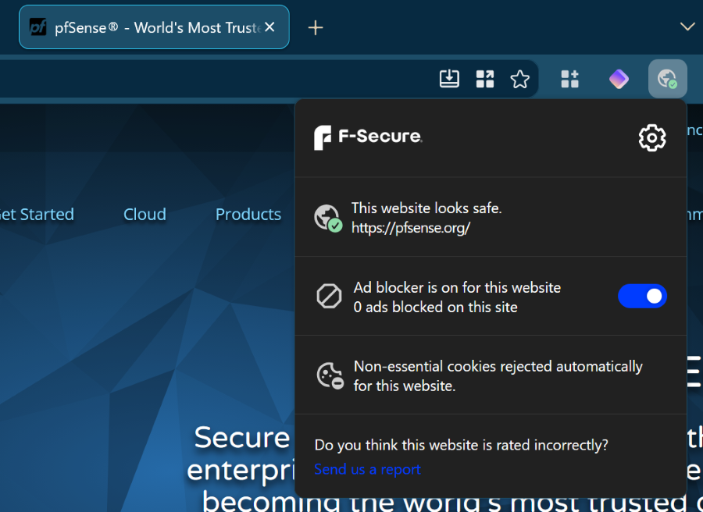Close the pfSense tab
The image size is (703, 512).
click(269, 27)
